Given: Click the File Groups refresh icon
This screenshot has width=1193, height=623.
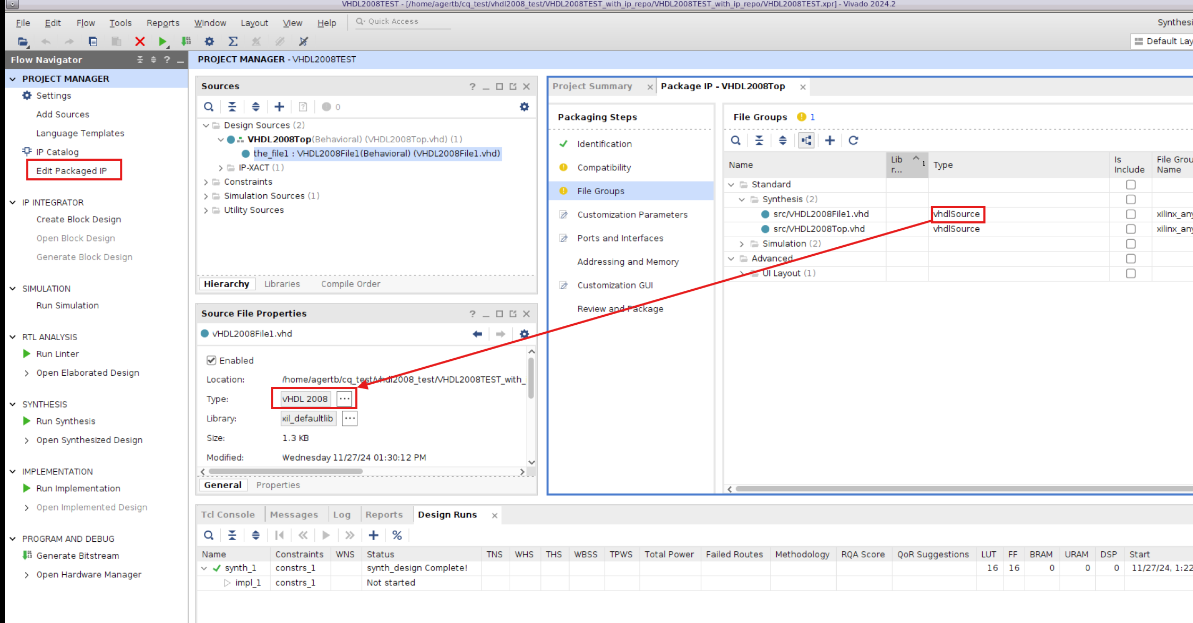Looking at the screenshot, I should [x=853, y=140].
